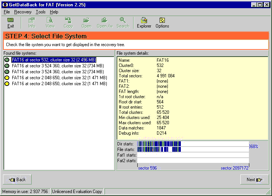Click the Open /w toolbar icon
The image size is (272, 196).
tap(105, 23)
